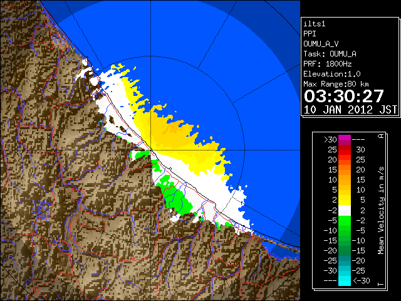Click the red 25 legend color band
Image resolution: width=401 pixels, height=301 pixels.
345,150
